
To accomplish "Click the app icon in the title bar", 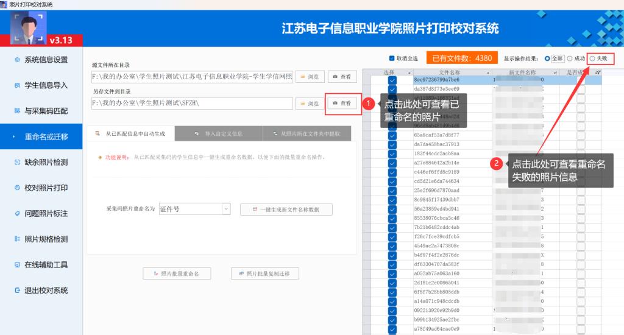I will (x=4, y=4).
